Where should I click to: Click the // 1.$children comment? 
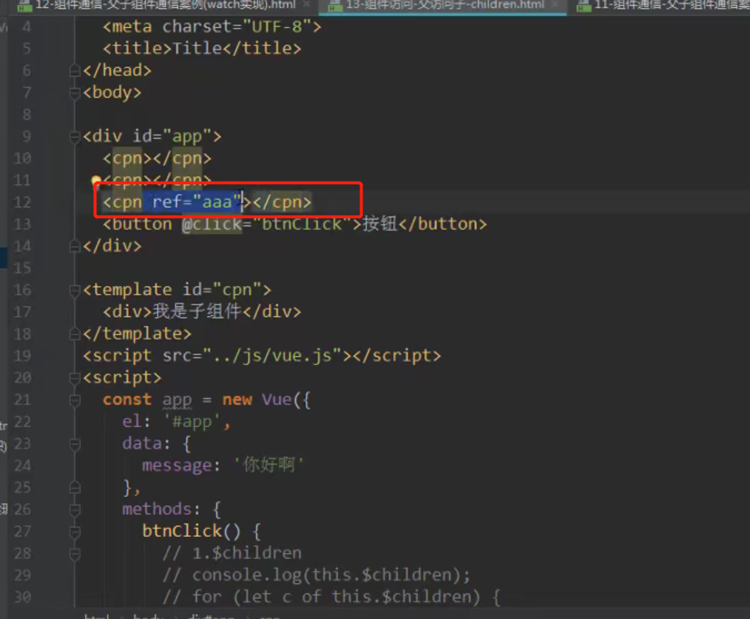(x=232, y=553)
